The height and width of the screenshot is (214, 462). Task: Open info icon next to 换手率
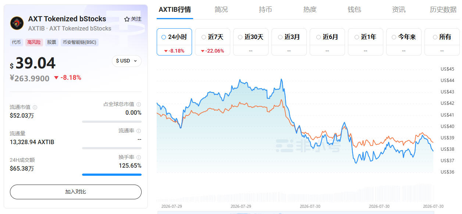pos(139,157)
